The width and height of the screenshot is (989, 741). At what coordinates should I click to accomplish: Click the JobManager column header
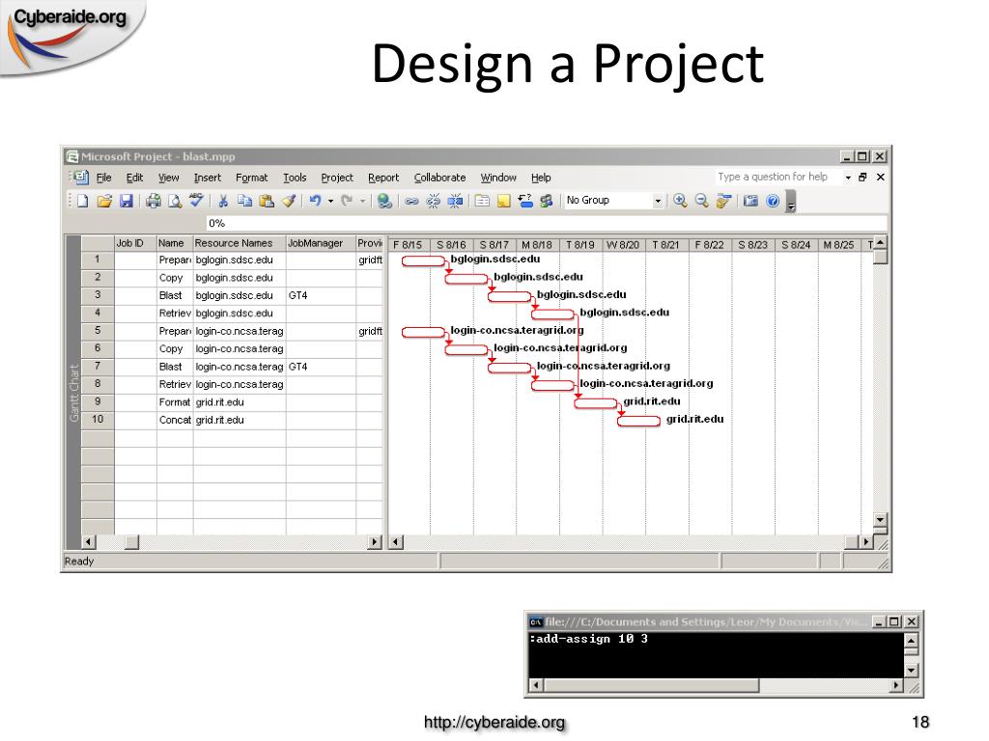(321, 243)
